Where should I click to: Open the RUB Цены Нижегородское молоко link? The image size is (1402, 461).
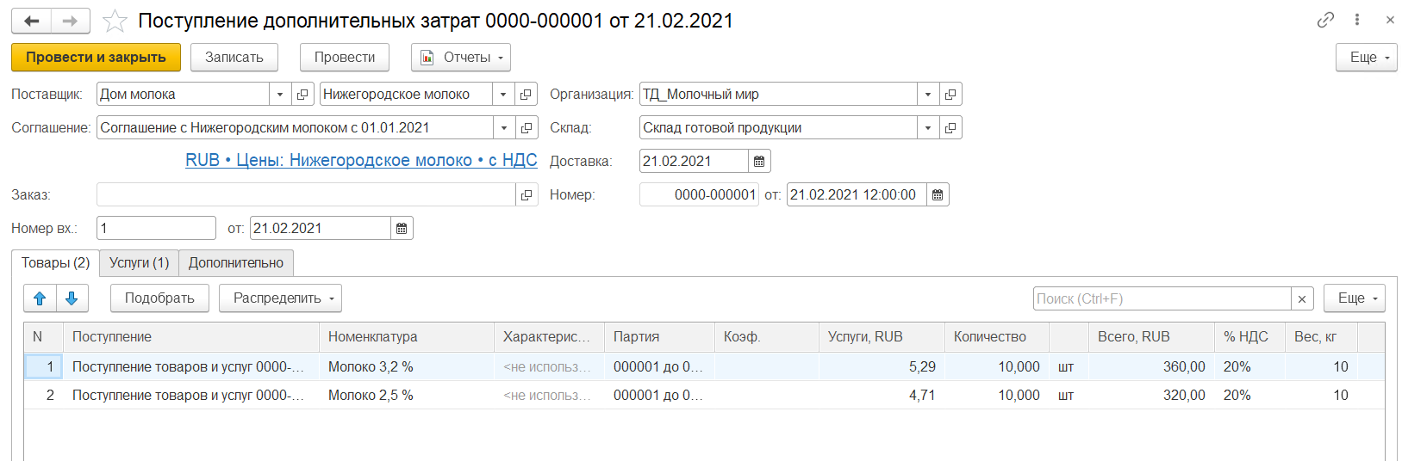point(361,160)
